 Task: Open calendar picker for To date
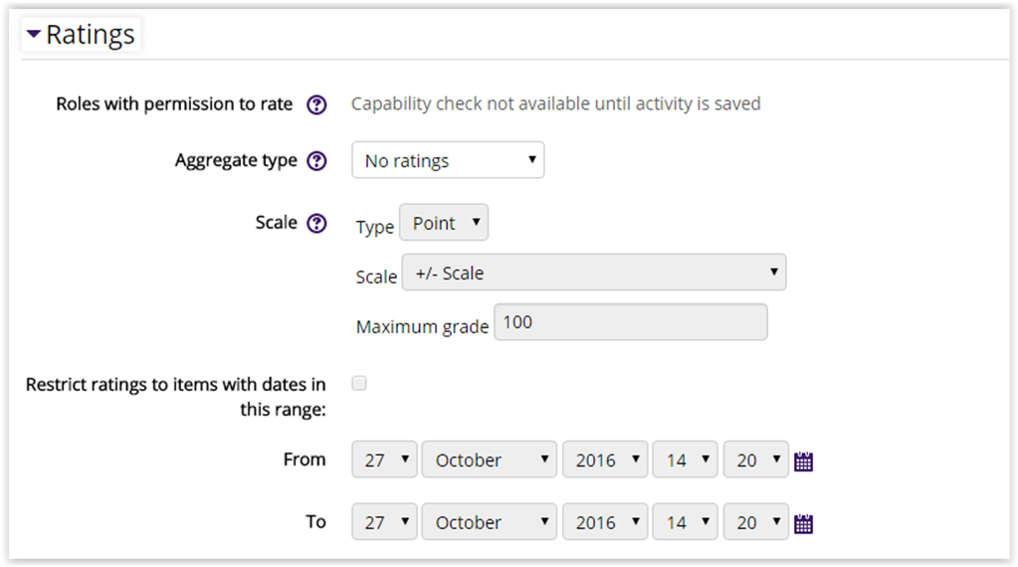(x=804, y=523)
